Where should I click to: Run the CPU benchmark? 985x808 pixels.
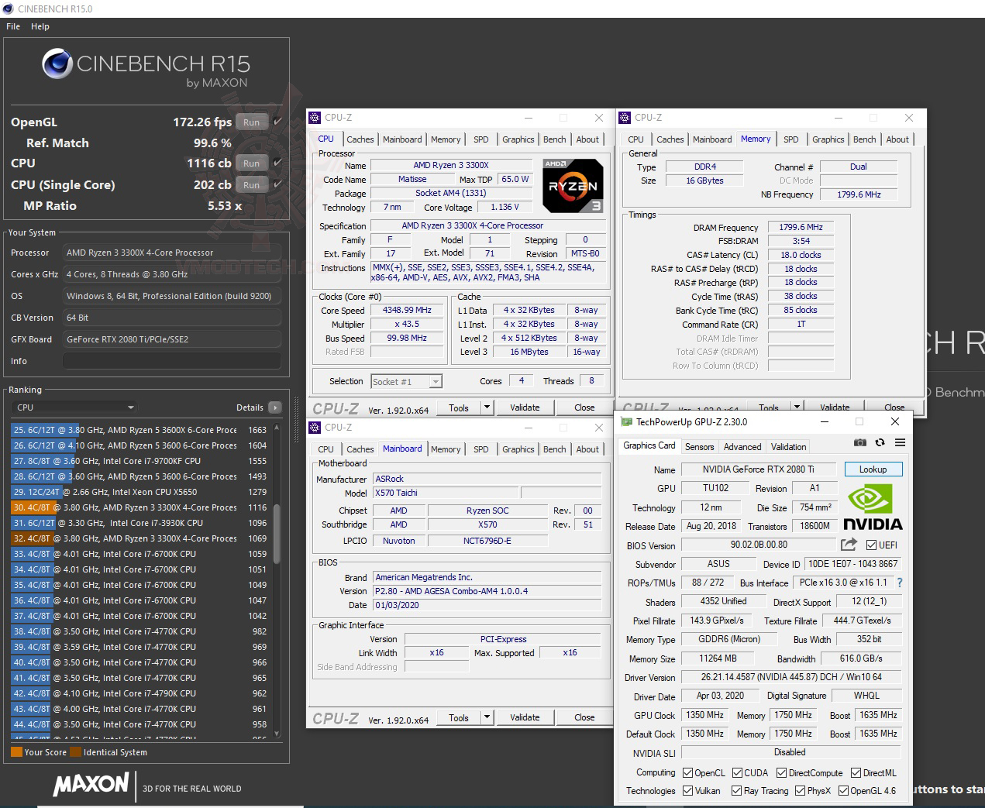(251, 163)
